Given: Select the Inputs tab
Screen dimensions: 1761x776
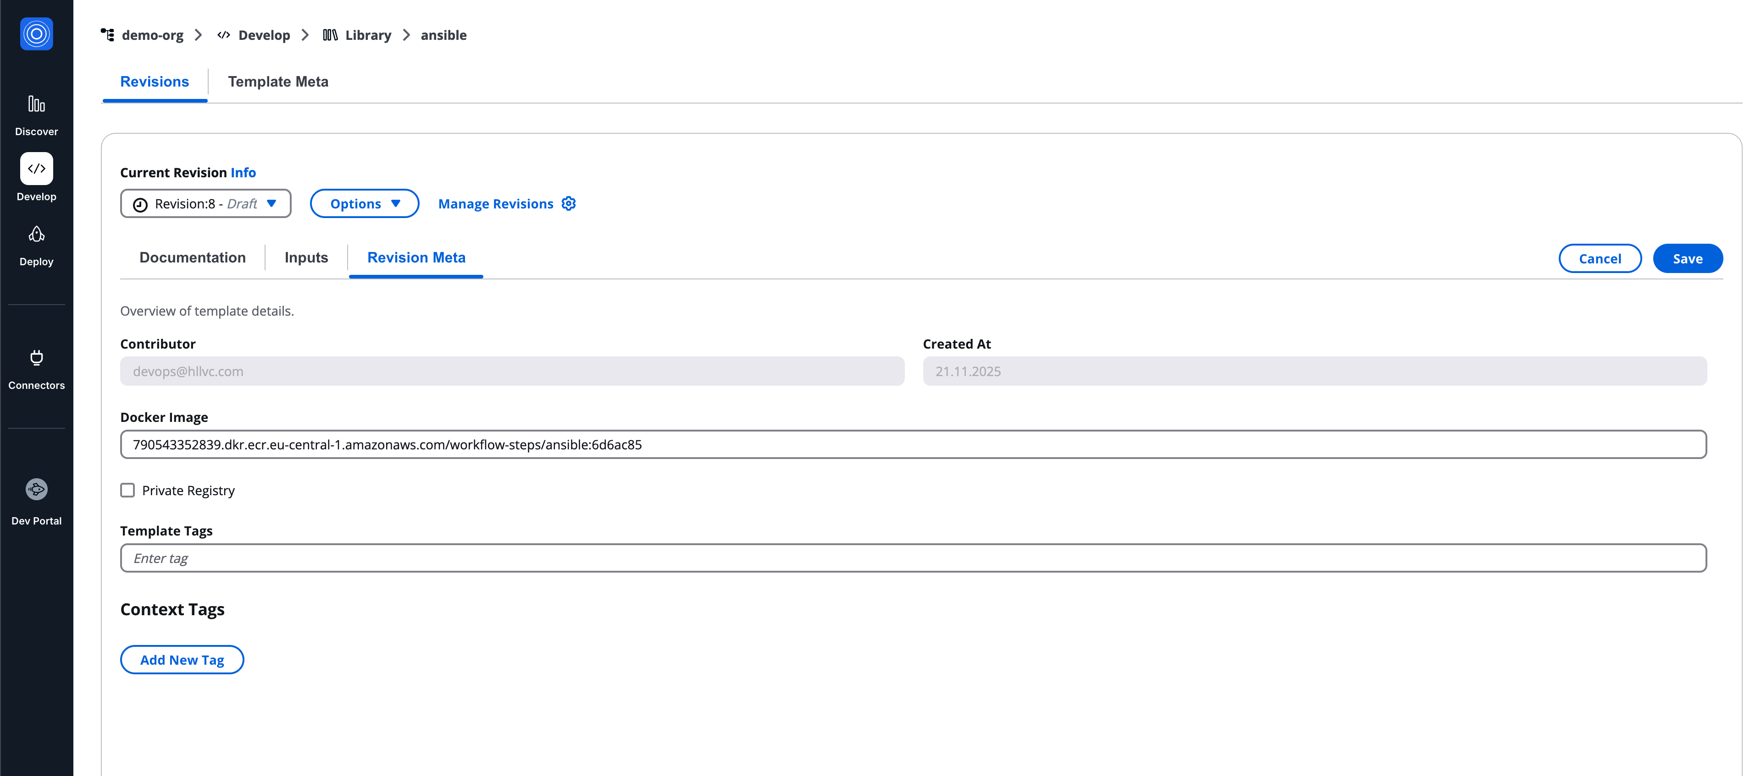Looking at the screenshot, I should pyautogui.click(x=306, y=257).
